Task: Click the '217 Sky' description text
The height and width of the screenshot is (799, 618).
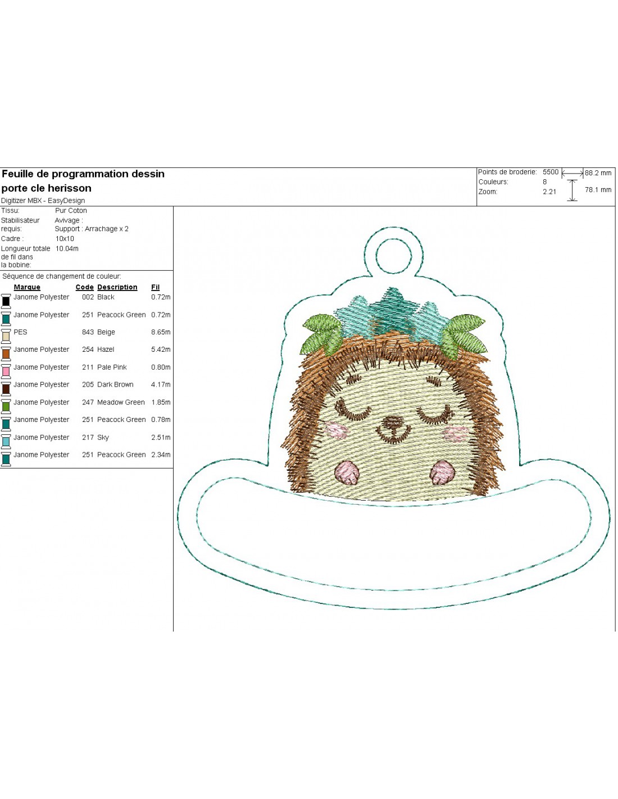Action: coord(96,438)
